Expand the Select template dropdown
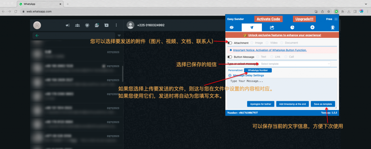Viewport: 371px width, 149px height. click(x=295, y=64)
